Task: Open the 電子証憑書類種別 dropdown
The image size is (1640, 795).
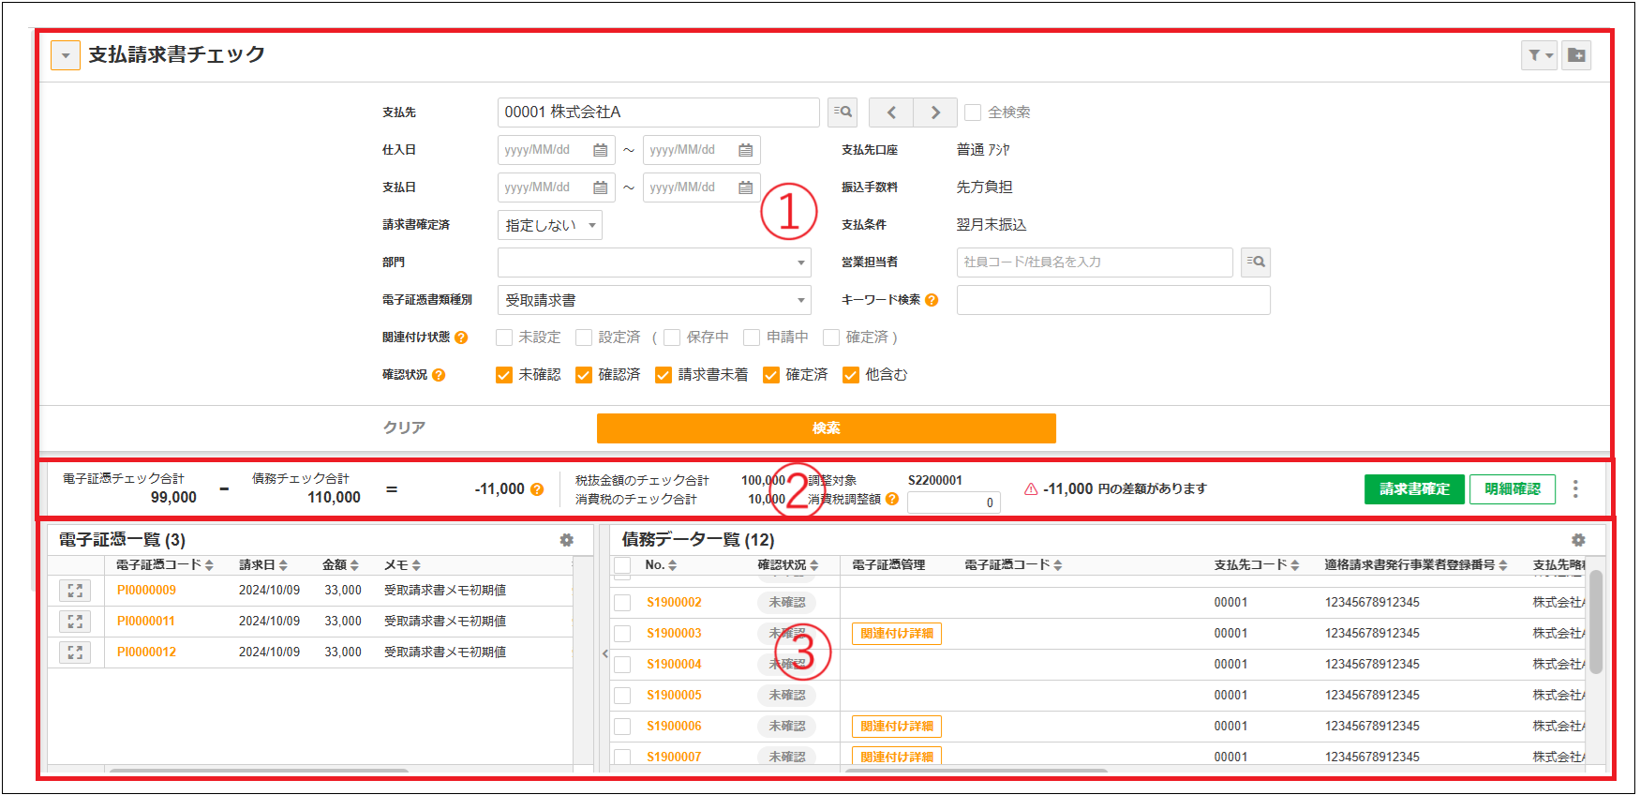Action: pos(653,300)
